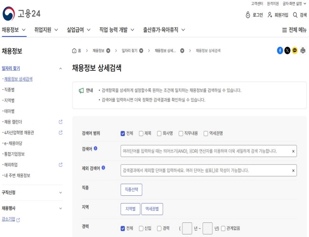Click external link icon next to 채용 캘린더
This screenshot has height=237, width=309.
pyautogui.click(x=61, y=122)
